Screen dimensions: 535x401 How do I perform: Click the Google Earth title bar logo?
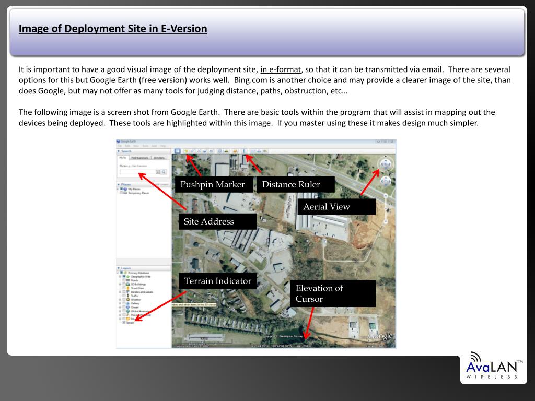[x=118, y=141]
